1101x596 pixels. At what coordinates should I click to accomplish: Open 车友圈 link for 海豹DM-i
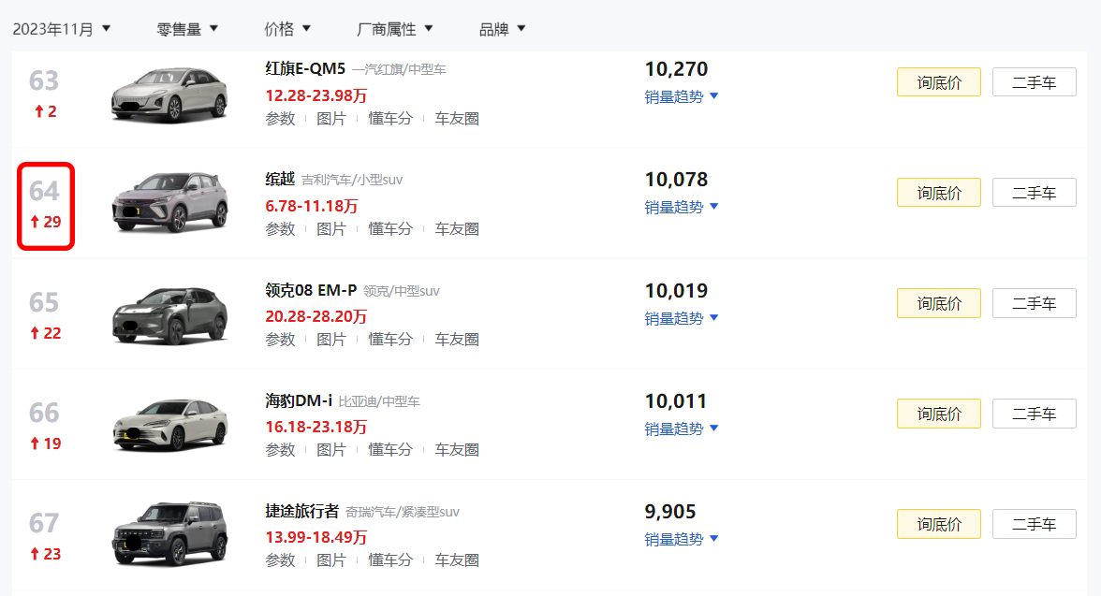[x=457, y=449]
